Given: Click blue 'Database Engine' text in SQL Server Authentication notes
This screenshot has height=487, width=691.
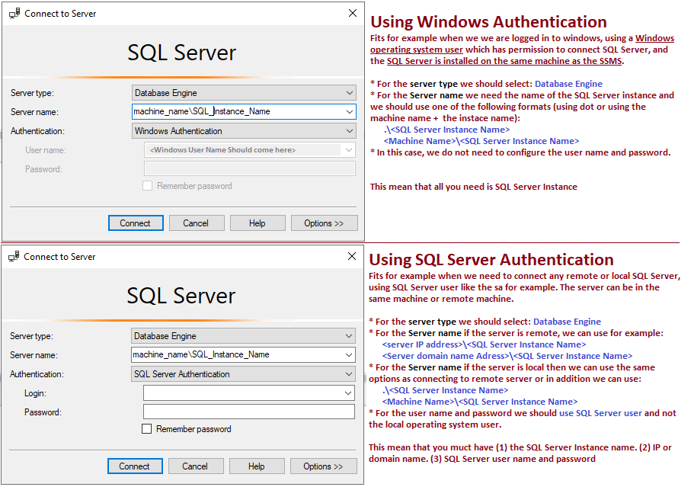Looking at the screenshot, I should tap(567, 322).
